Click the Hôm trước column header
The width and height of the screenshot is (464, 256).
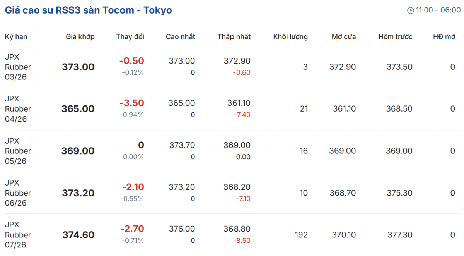tap(395, 37)
